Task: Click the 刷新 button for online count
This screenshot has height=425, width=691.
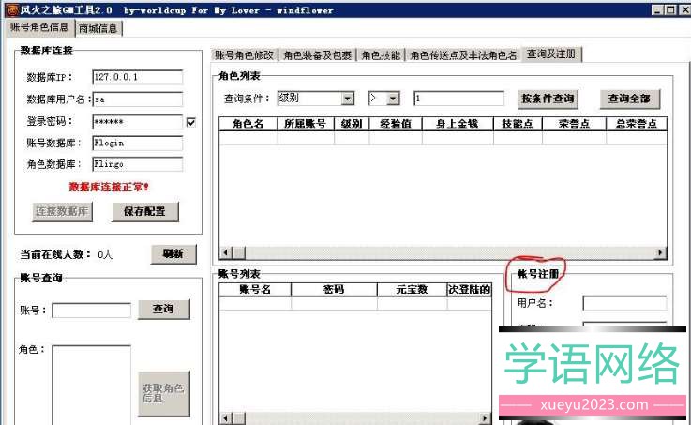Action: coord(173,253)
